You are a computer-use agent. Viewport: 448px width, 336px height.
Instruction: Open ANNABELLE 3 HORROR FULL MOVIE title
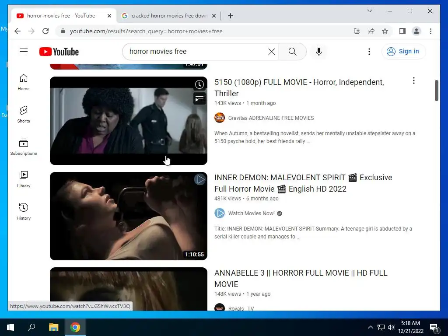click(301, 279)
